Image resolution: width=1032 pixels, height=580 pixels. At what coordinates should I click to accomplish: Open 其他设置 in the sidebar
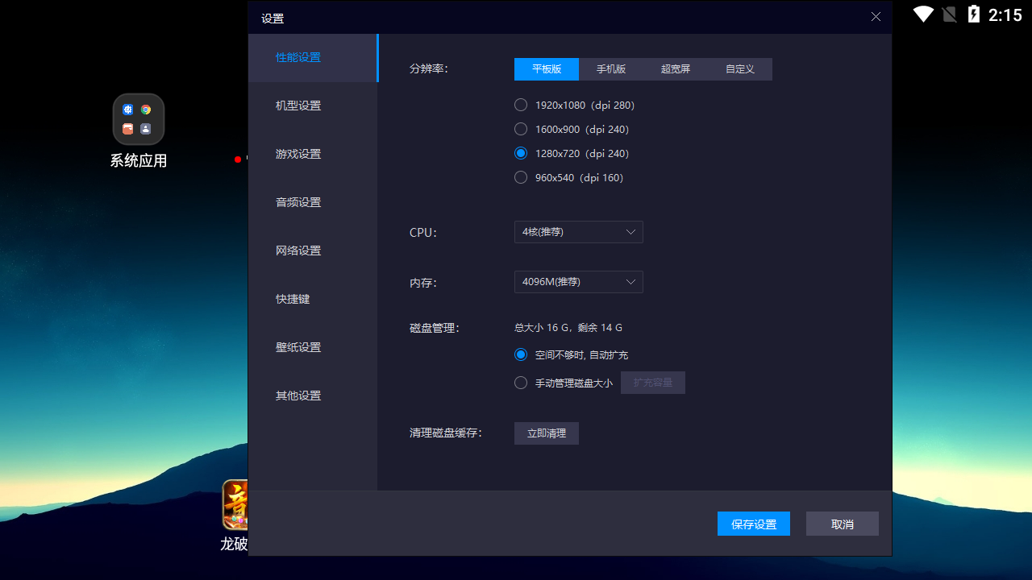[313, 396]
